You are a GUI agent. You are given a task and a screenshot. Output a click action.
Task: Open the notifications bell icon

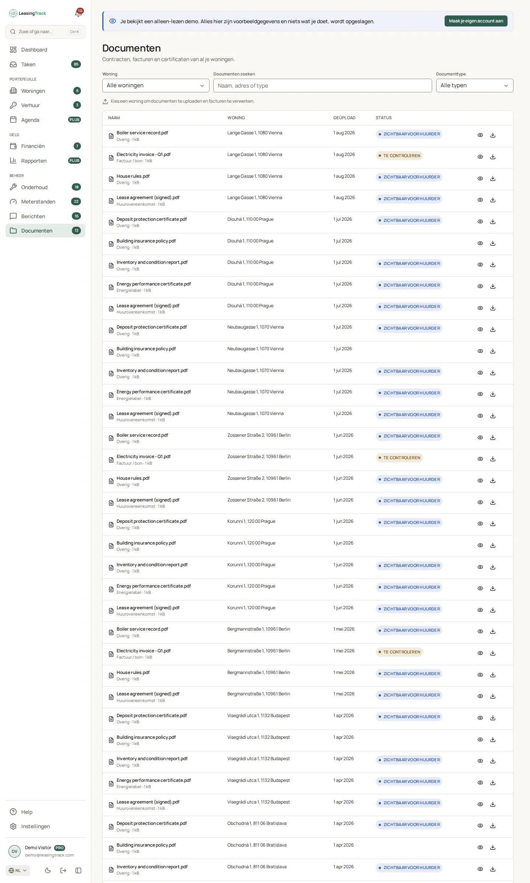click(78, 13)
